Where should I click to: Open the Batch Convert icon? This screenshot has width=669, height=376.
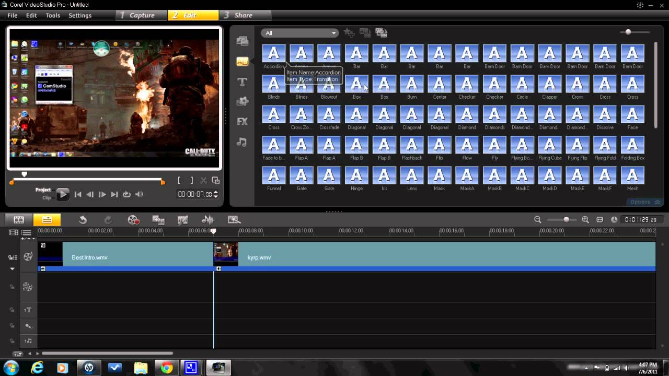[158, 220]
